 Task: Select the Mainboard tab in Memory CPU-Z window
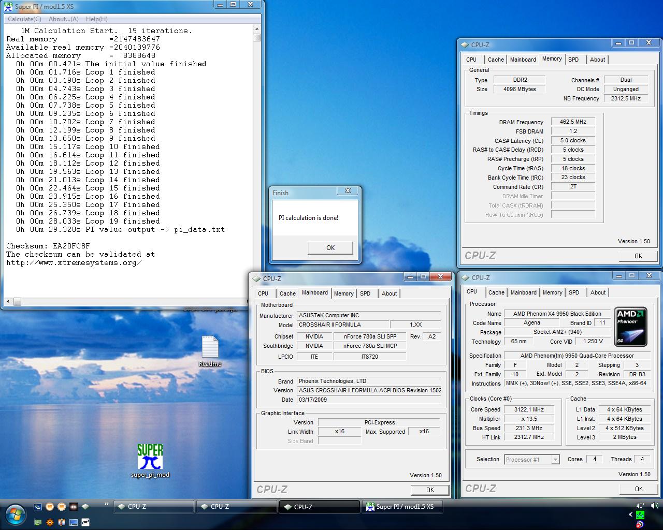pos(523,60)
